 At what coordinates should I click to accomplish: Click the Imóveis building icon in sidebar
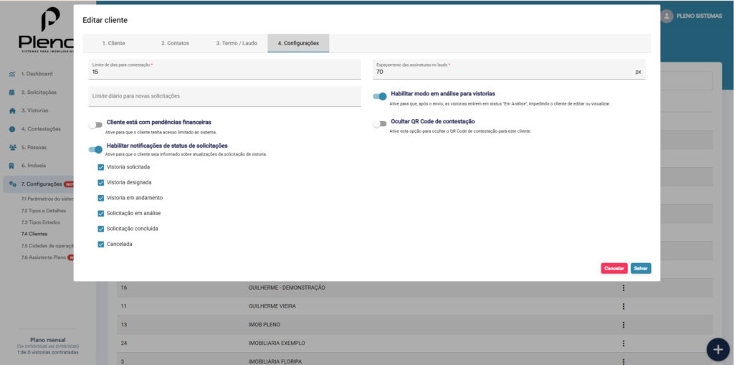12,166
